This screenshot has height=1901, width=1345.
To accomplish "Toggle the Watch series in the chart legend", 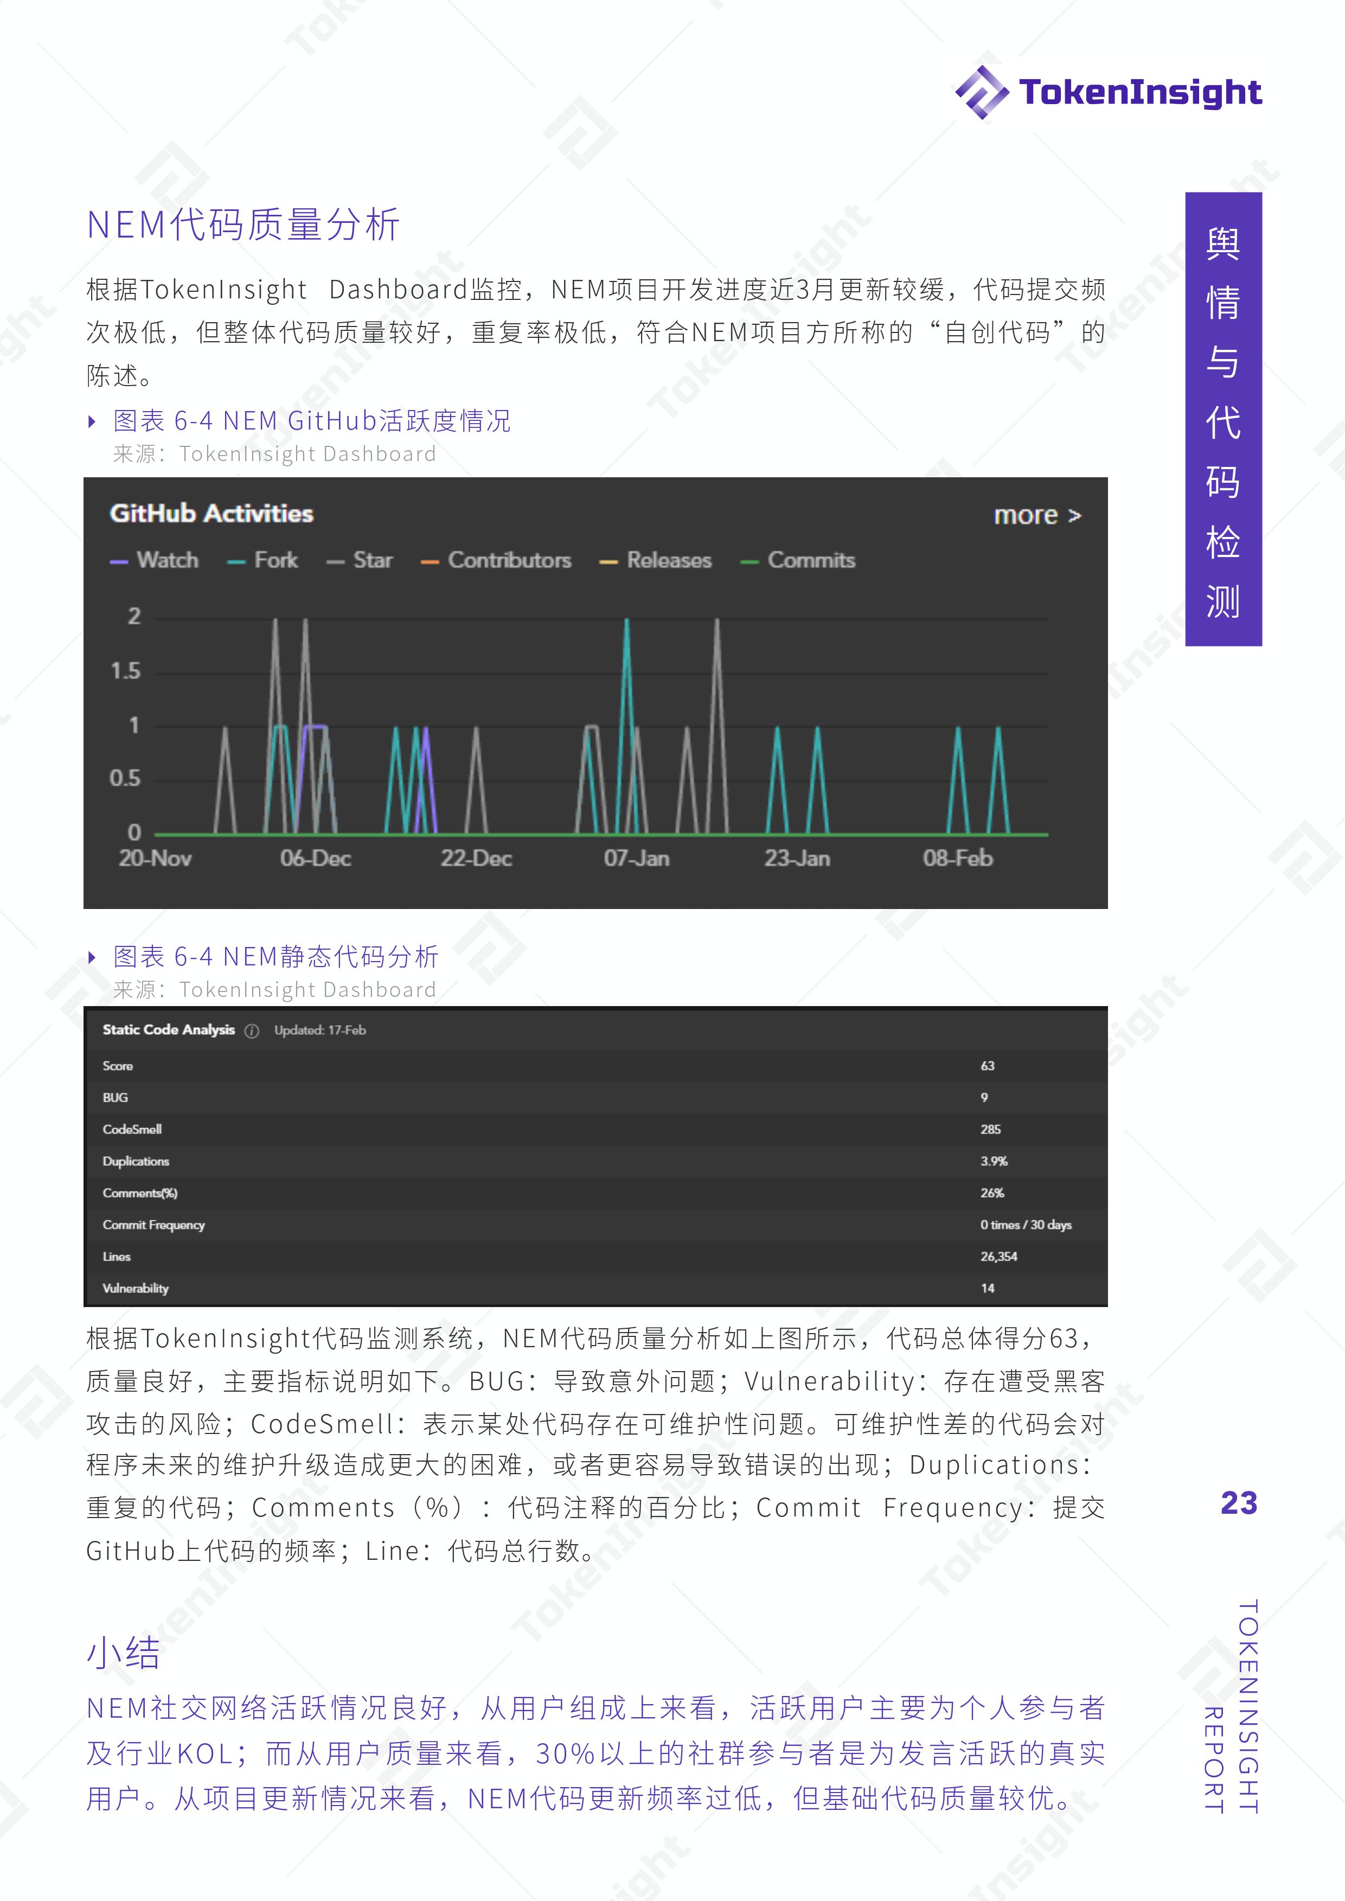I will pyautogui.click(x=154, y=561).
